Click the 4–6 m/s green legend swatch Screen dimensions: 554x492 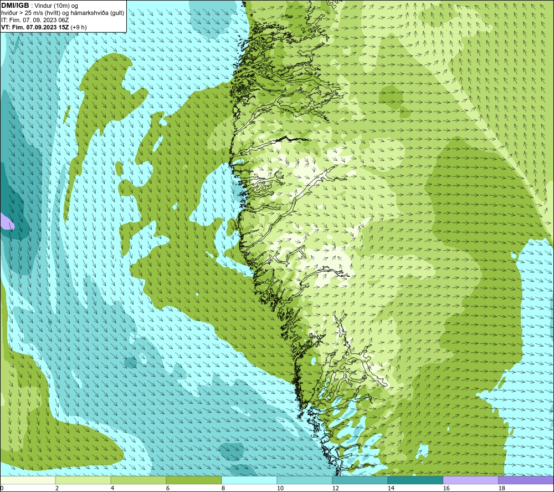(138, 480)
